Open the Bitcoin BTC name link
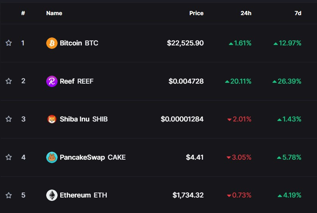This screenshot has width=317, height=213. [x=79, y=43]
